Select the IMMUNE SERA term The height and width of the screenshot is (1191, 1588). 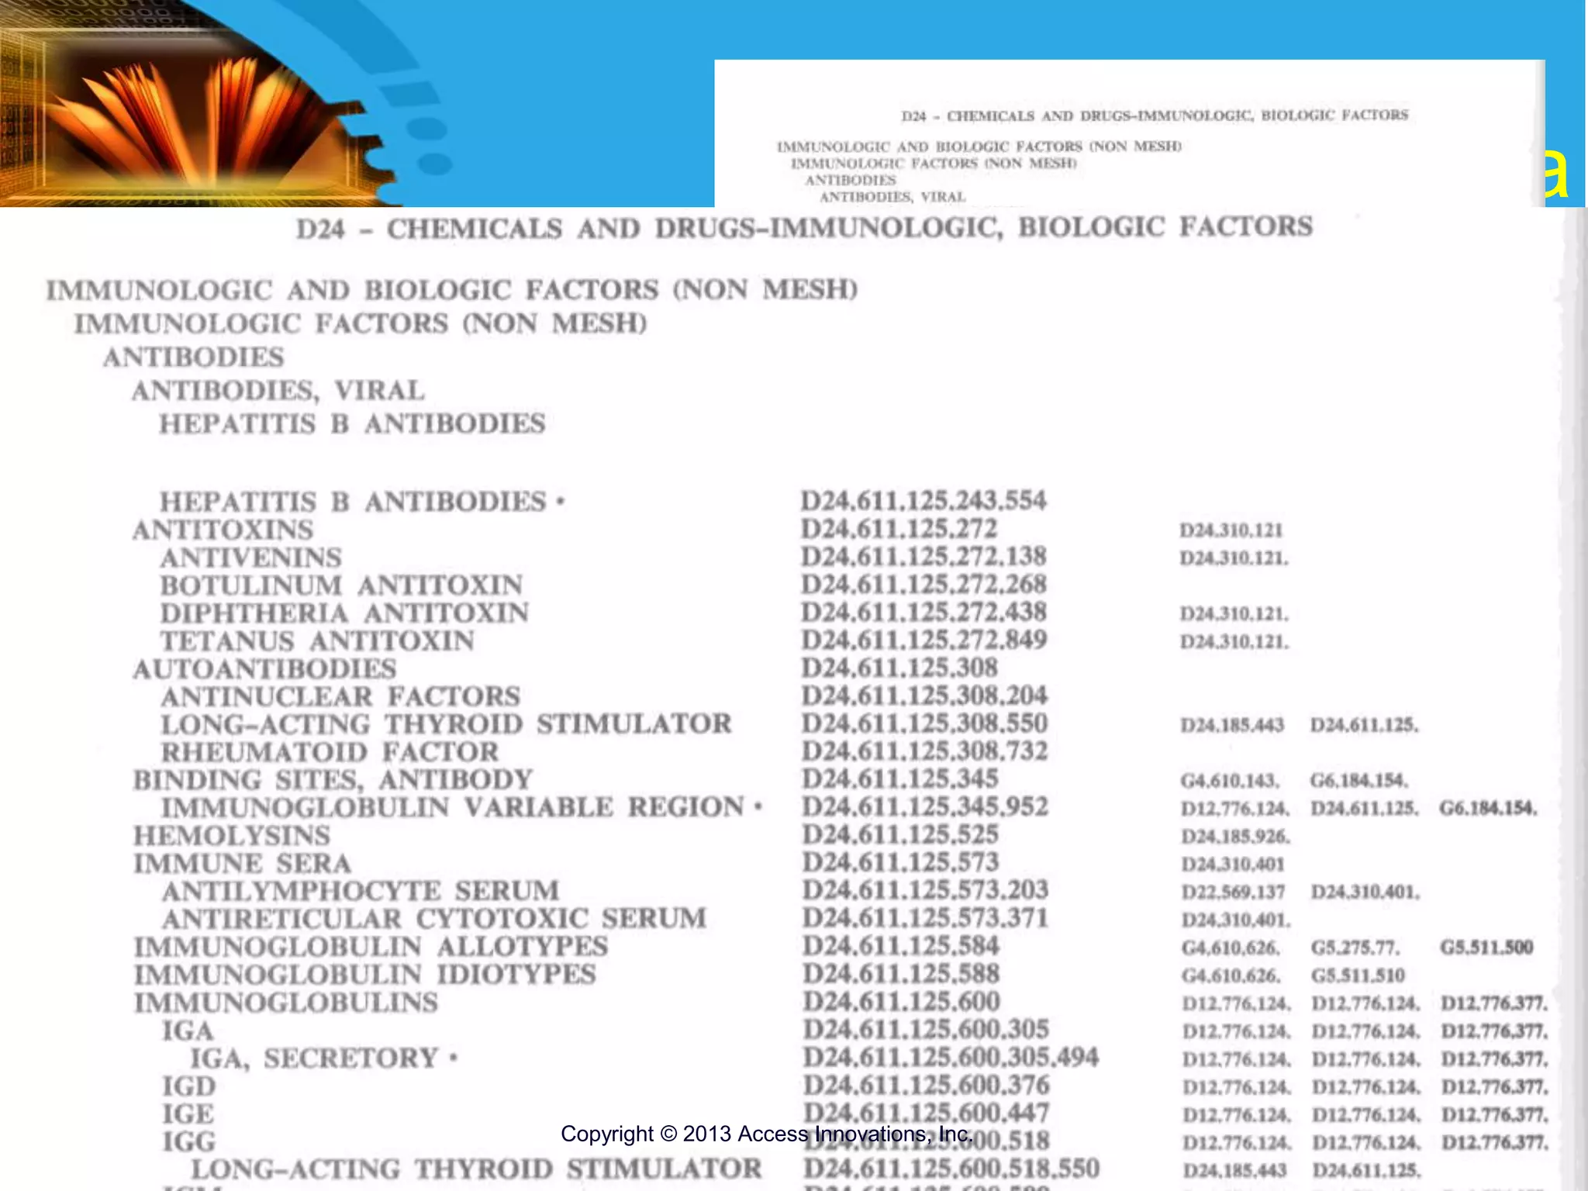point(243,864)
